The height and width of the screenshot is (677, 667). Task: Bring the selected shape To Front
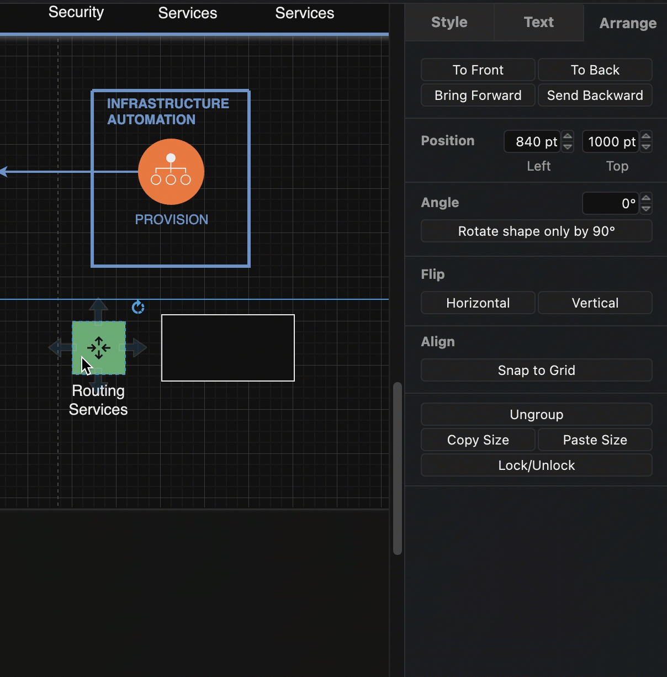point(478,70)
